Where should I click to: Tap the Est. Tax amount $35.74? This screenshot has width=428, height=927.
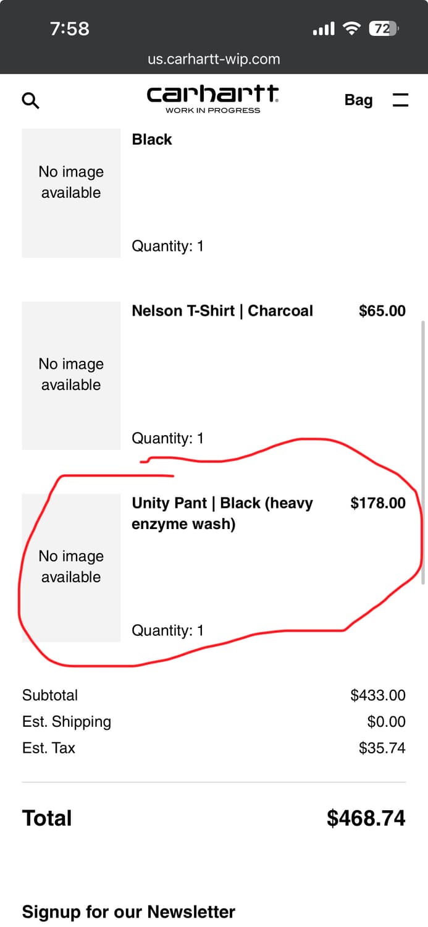click(382, 748)
